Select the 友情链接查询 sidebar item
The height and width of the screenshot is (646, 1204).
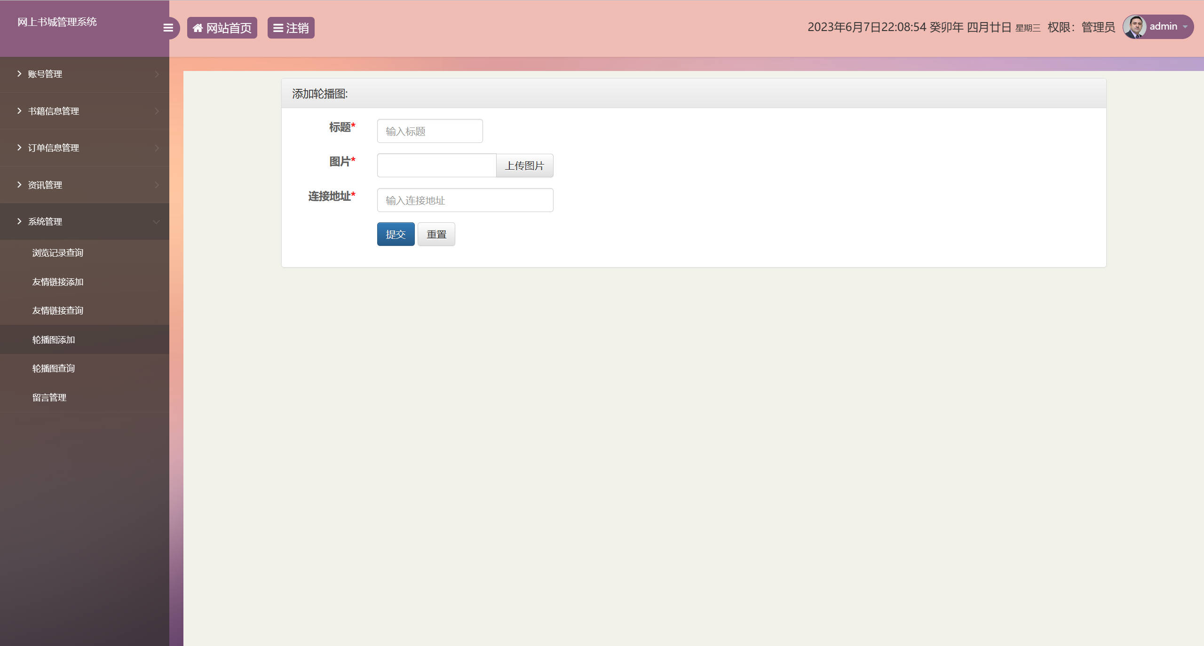point(57,310)
